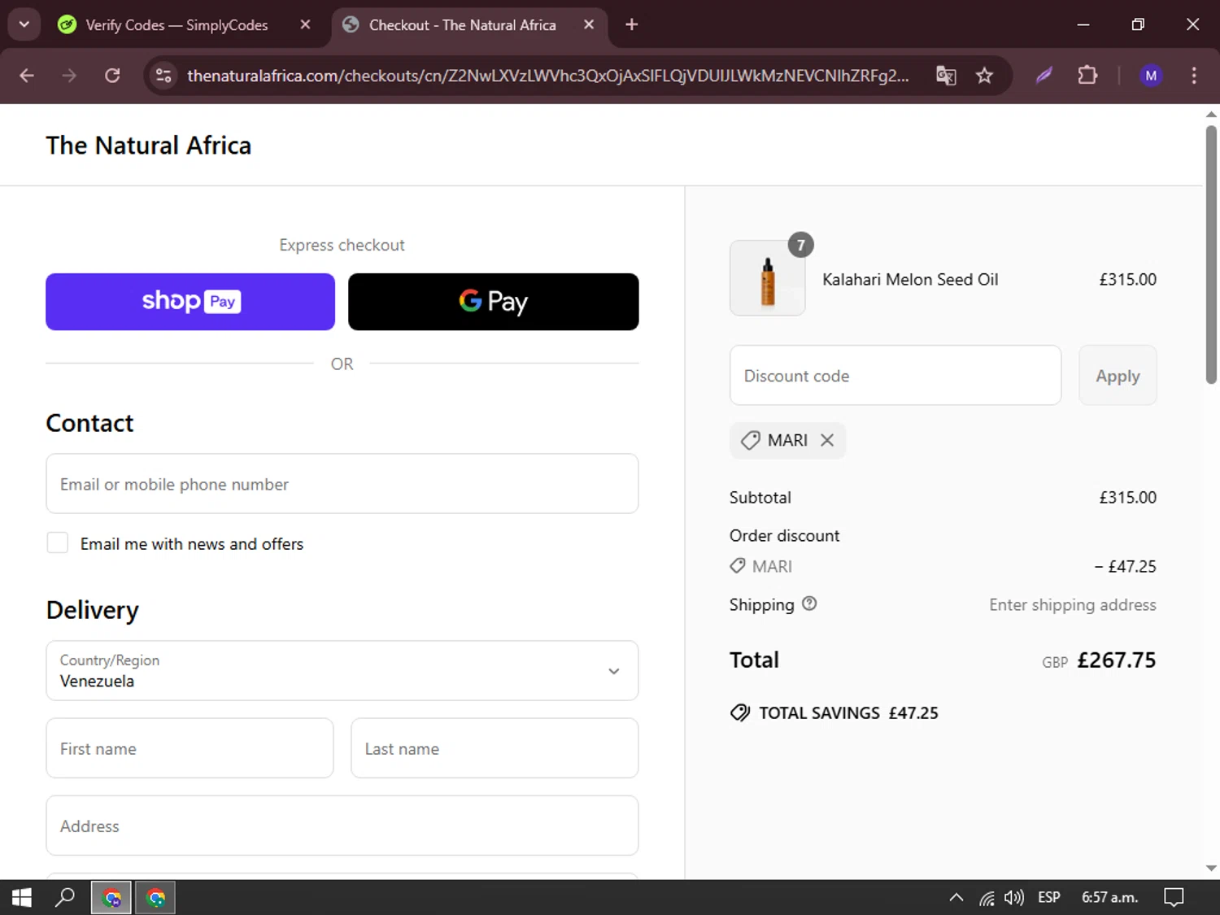
Task: Click the TOTAL SAVINGS tag icon
Action: [x=740, y=712]
